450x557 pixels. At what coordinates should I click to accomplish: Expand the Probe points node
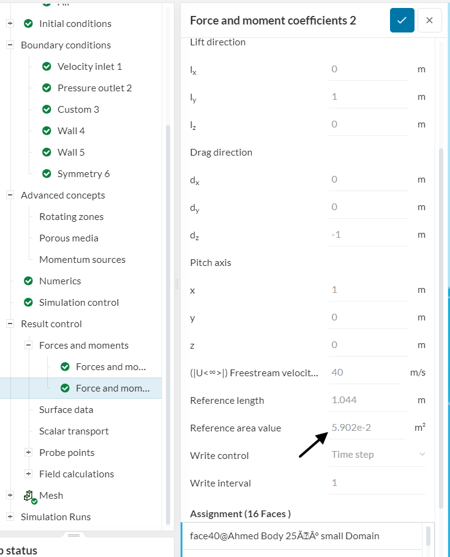(28, 453)
